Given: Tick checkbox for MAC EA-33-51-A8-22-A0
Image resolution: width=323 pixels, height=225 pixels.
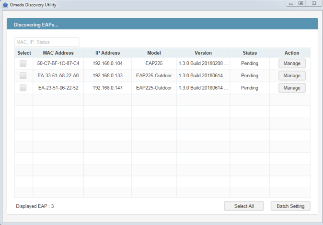Looking at the screenshot, I should (x=23, y=75).
